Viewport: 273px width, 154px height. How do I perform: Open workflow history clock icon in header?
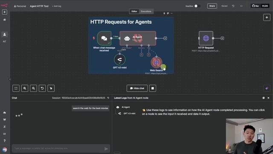233,6
